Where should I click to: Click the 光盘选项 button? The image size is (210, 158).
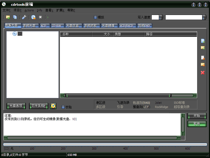pyautogui.click(x=16, y=106)
